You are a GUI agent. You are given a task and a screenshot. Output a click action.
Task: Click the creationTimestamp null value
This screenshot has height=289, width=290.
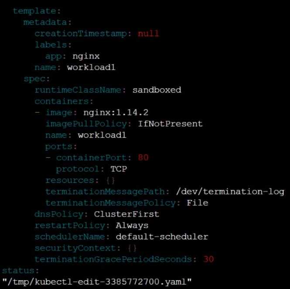click(x=149, y=34)
